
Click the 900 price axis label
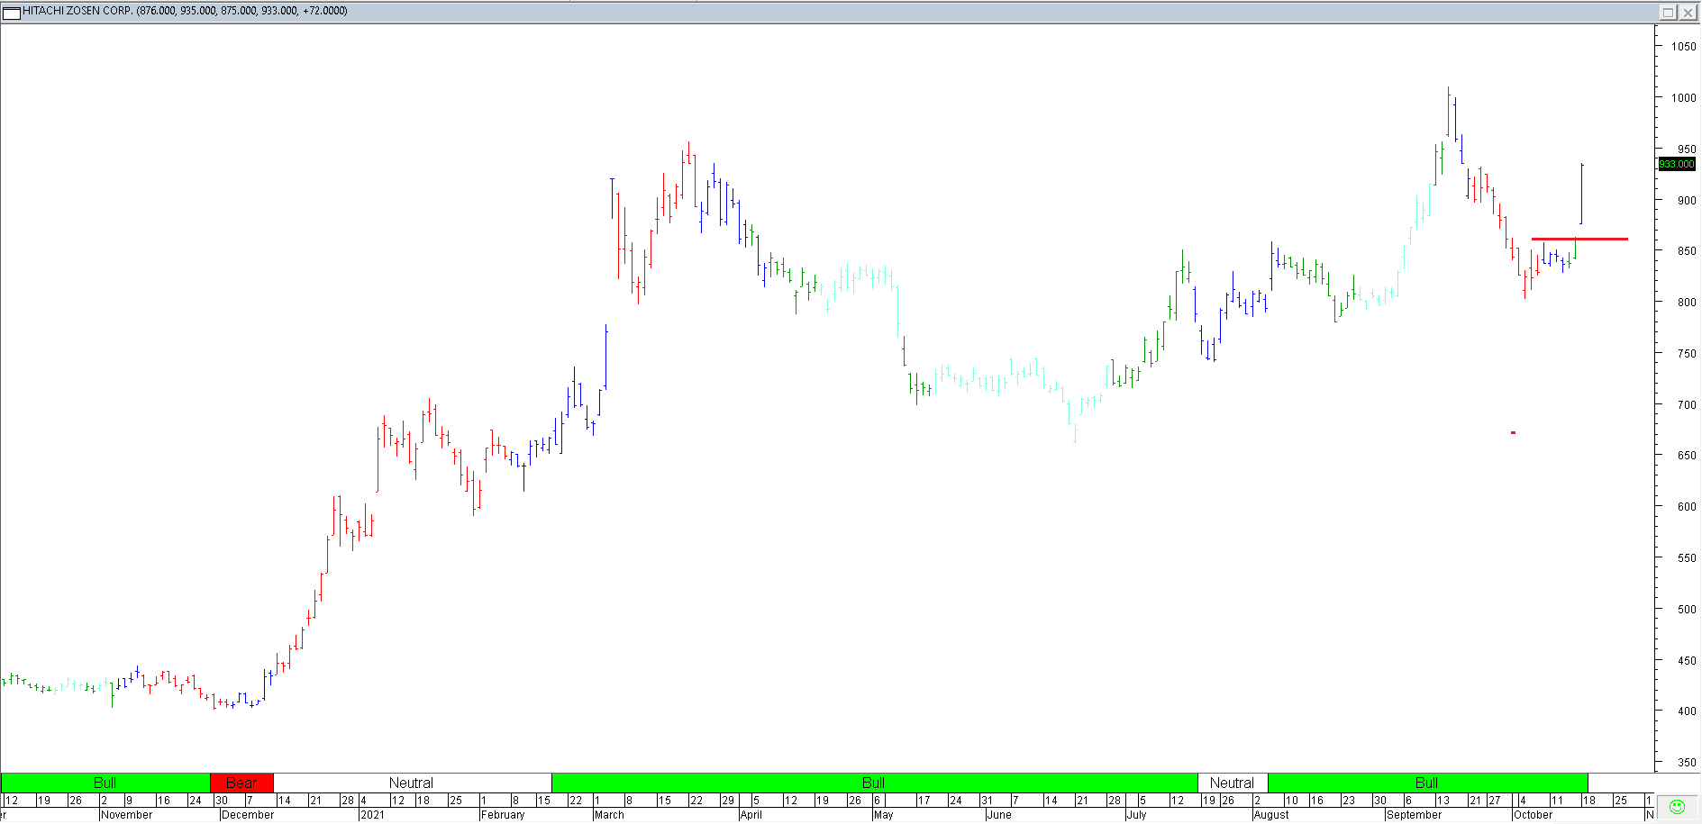[x=1687, y=201]
